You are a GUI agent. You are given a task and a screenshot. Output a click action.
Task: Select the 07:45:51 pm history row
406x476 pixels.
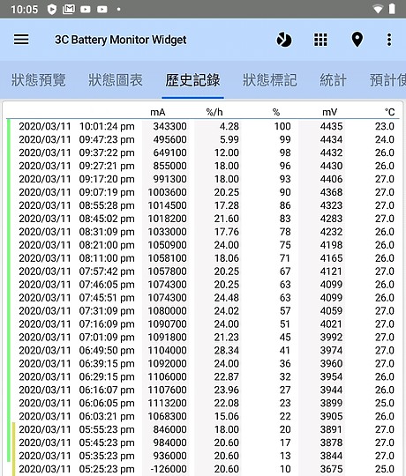click(203, 298)
